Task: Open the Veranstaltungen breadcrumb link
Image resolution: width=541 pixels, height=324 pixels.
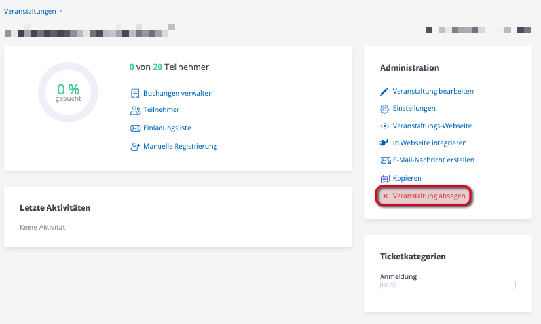Action: click(x=29, y=11)
